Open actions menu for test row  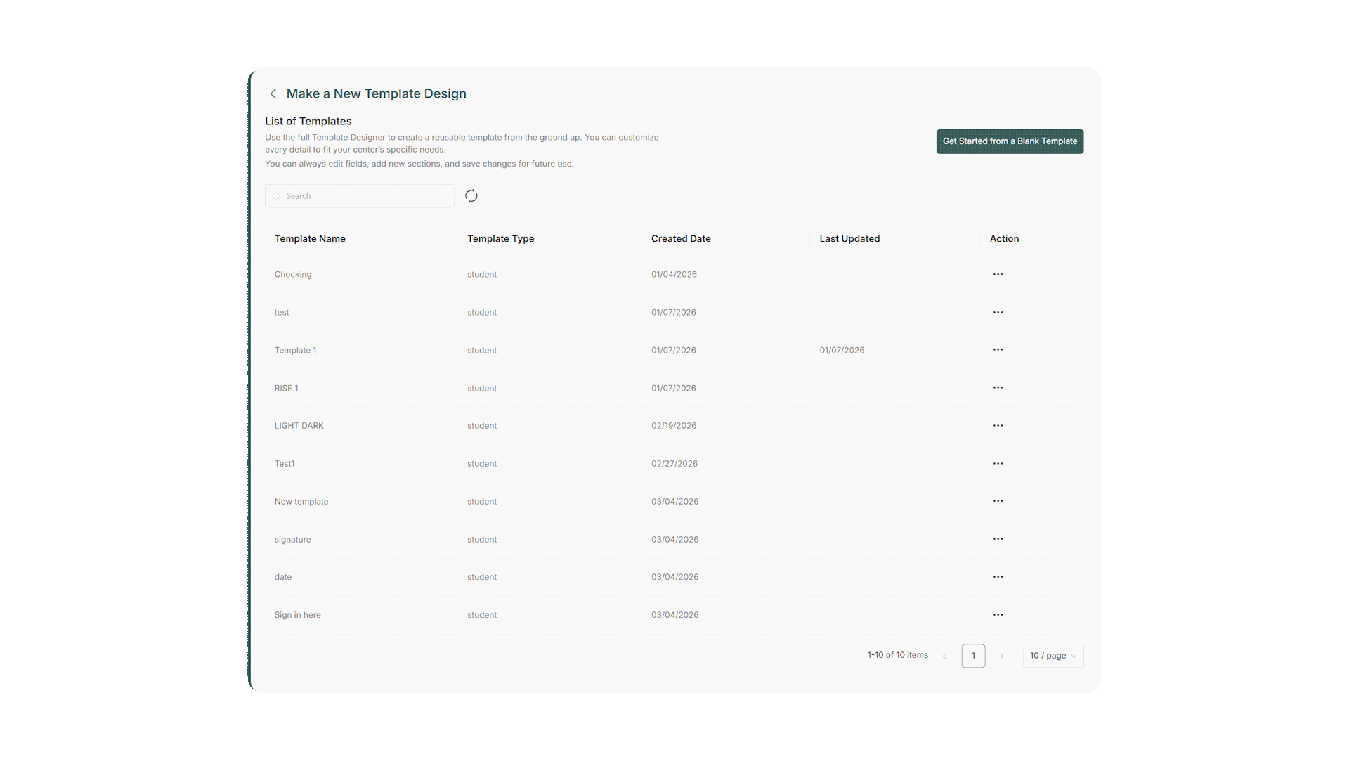pyautogui.click(x=998, y=312)
